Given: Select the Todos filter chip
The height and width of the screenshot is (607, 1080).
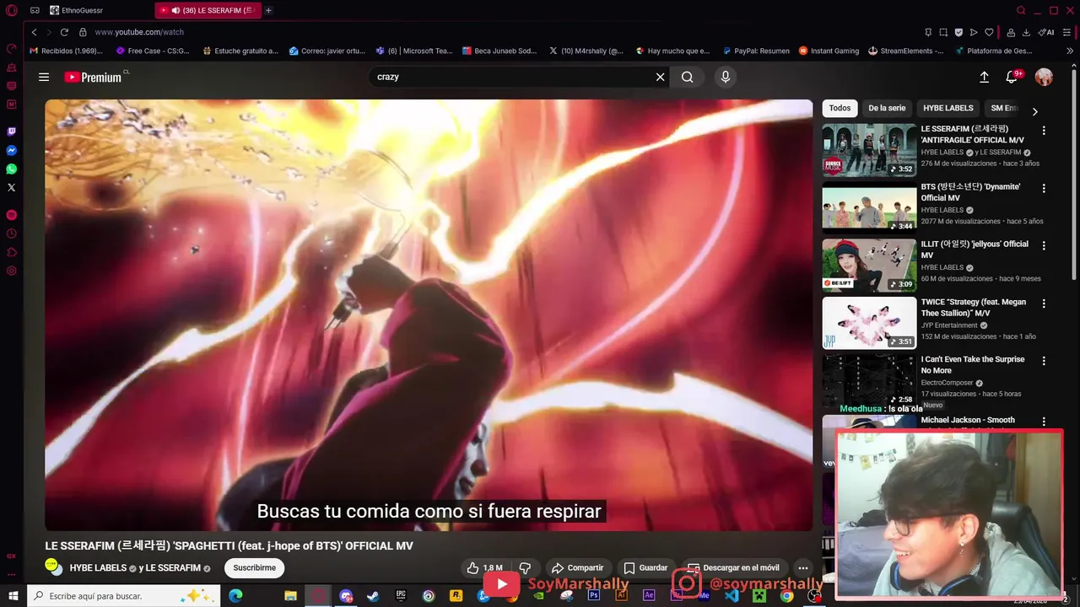Looking at the screenshot, I should point(840,108).
